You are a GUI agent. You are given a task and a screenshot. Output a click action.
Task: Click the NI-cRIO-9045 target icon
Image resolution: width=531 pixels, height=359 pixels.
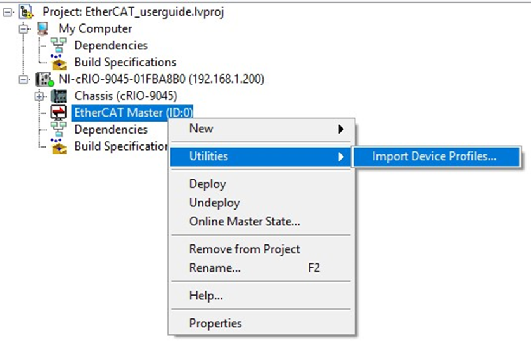(45, 79)
